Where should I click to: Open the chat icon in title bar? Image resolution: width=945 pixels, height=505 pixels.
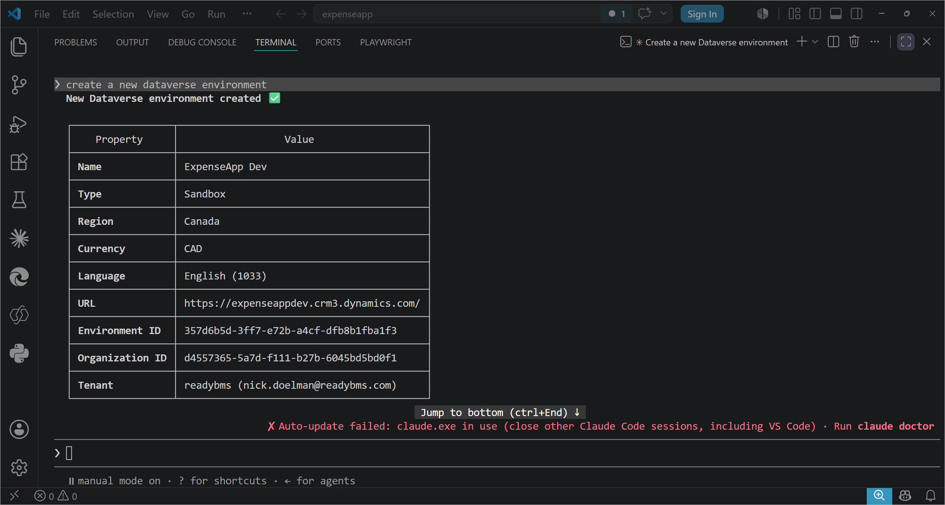645,14
